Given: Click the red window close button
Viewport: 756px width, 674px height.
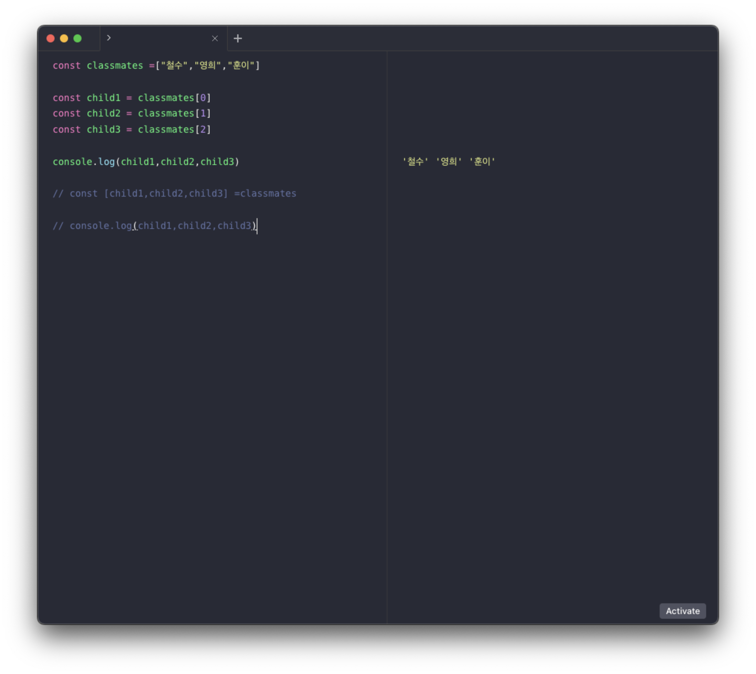Looking at the screenshot, I should pos(51,38).
